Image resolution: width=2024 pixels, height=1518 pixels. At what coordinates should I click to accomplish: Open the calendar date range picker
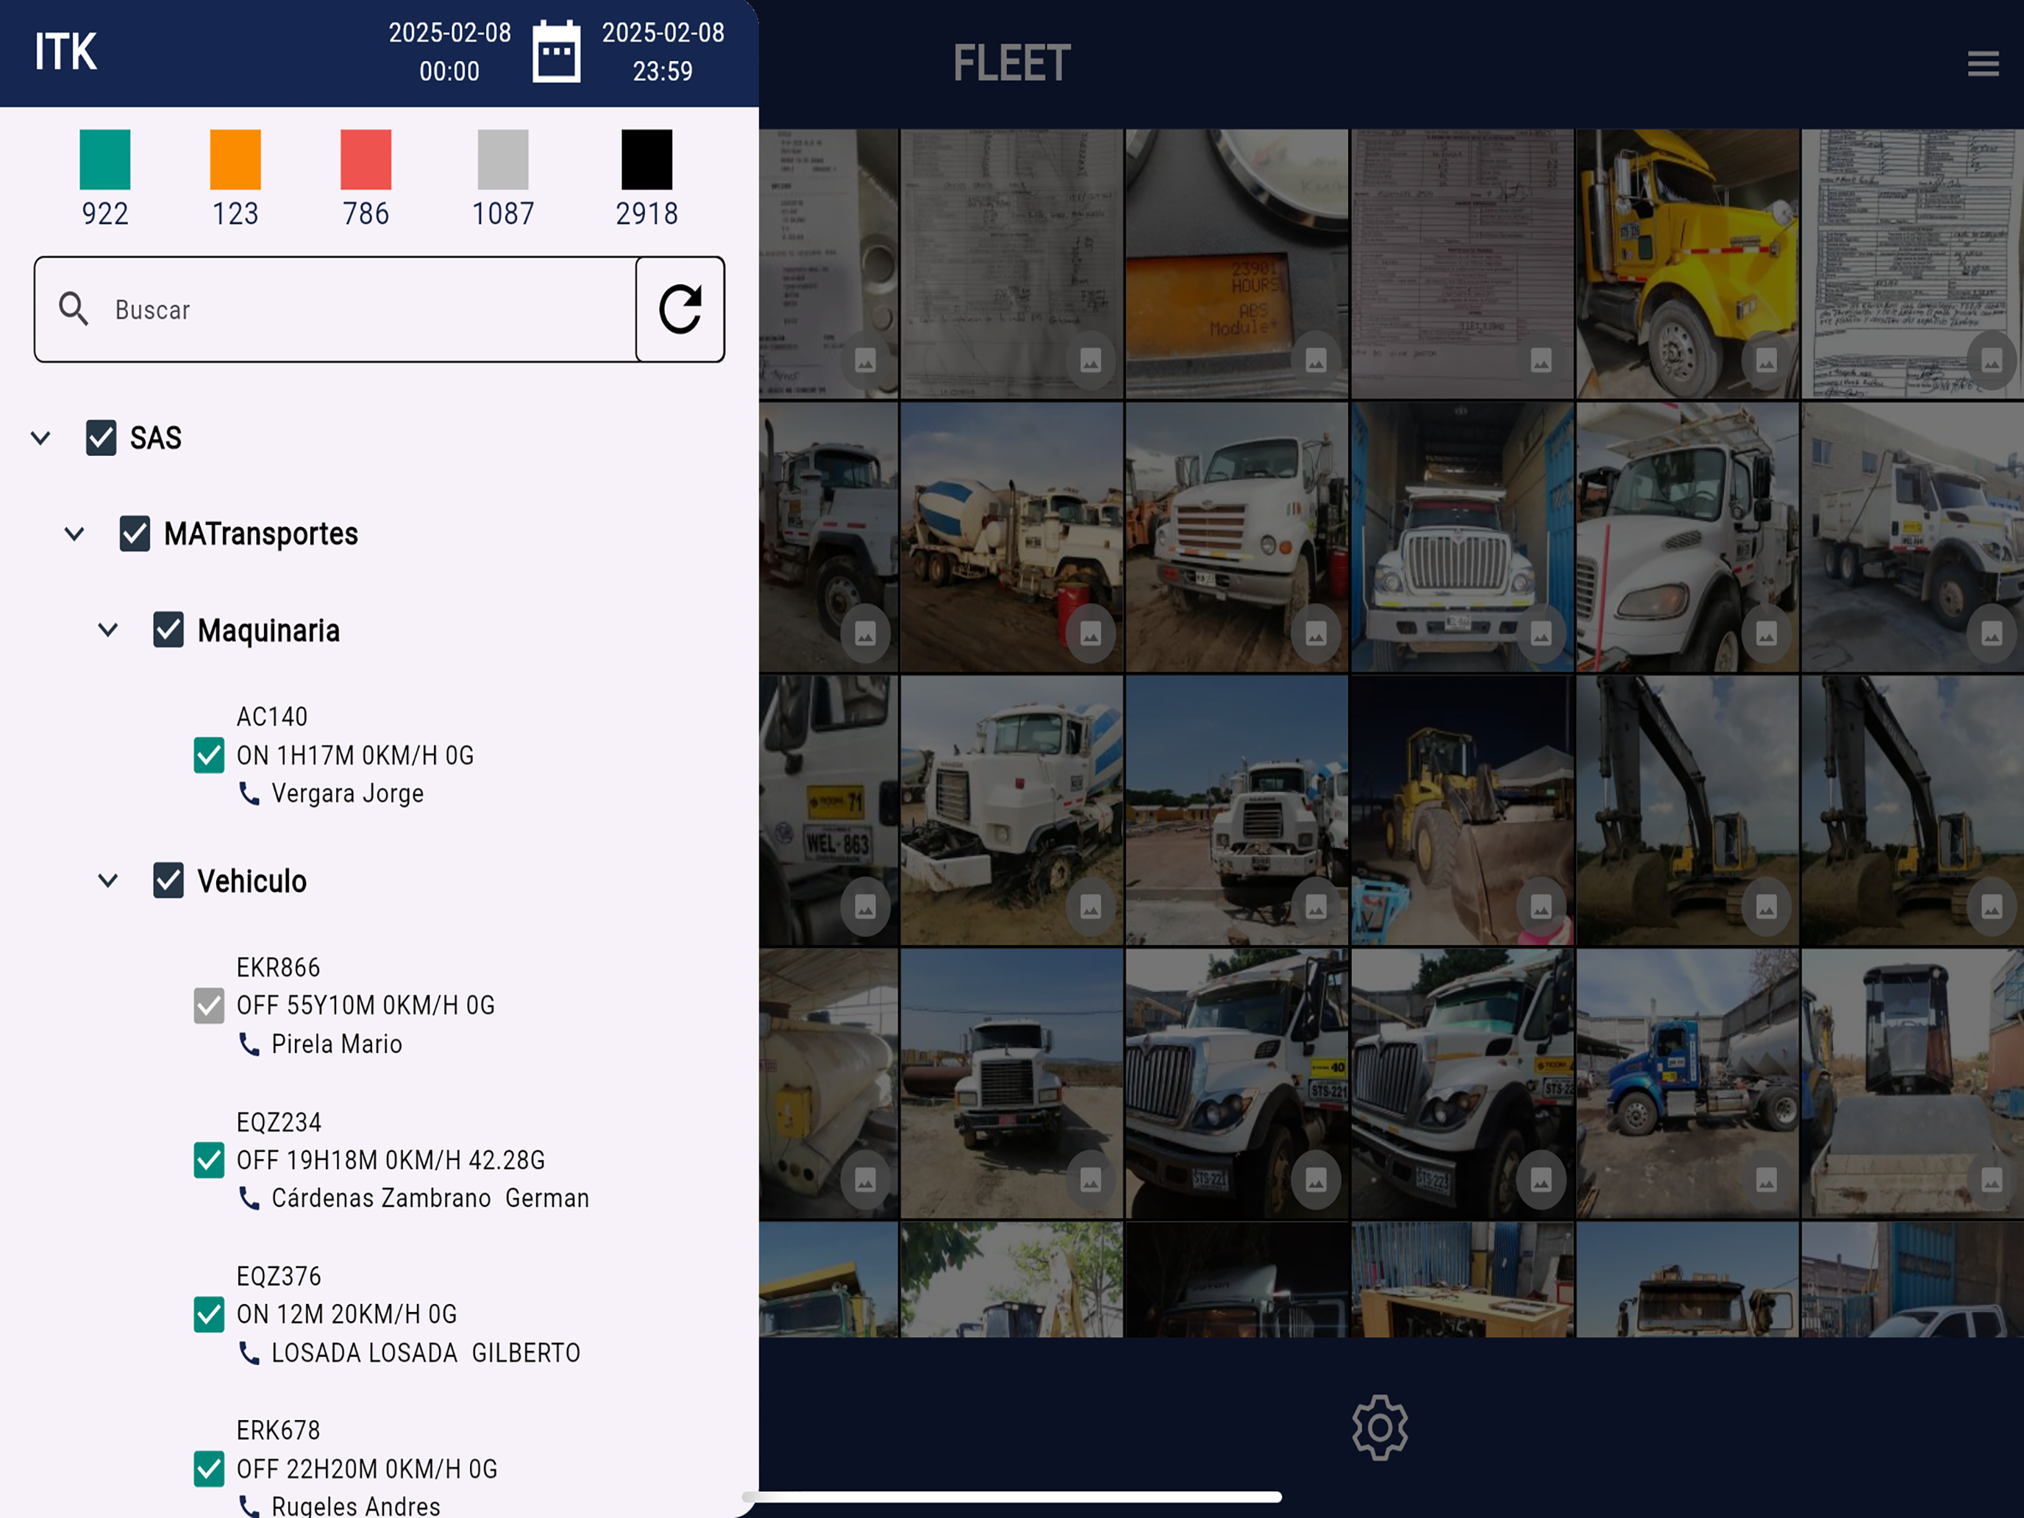pyautogui.click(x=556, y=52)
